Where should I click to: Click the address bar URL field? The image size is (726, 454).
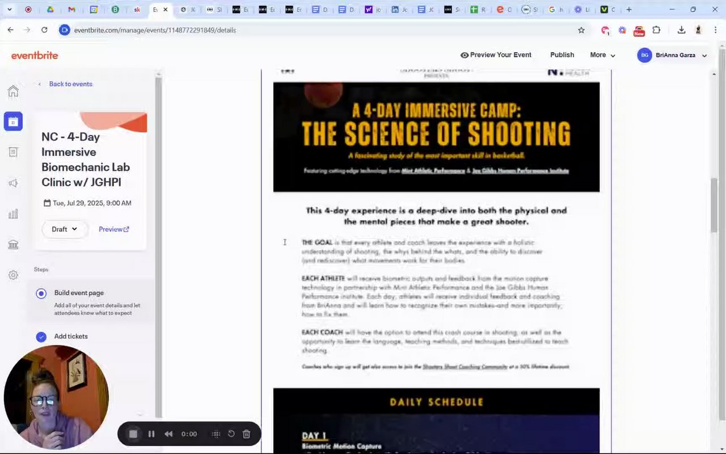pos(318,30)
